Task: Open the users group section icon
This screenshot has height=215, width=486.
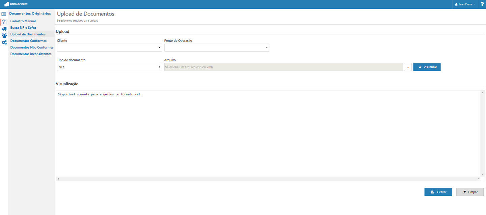Action: click(x=4, y=35)
